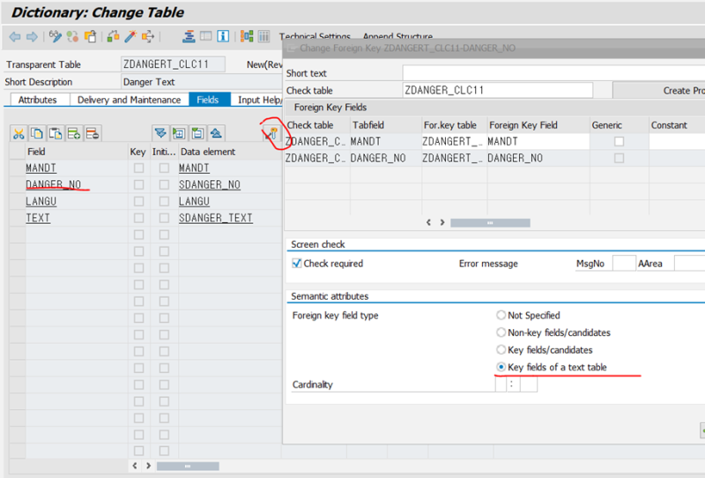The image size is (705, 478).
Task: Open the SDANGER_NO data element link
Action: 210,184
